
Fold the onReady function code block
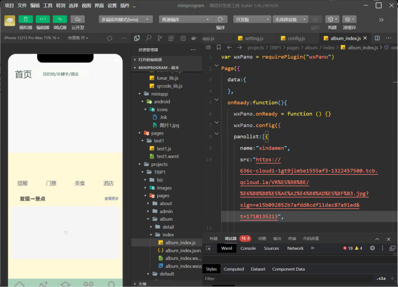pyautogui.click(x=216, y=100)
